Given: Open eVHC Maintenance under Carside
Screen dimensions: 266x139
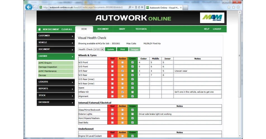Looking at the screenshot, I should pos(56,71).
